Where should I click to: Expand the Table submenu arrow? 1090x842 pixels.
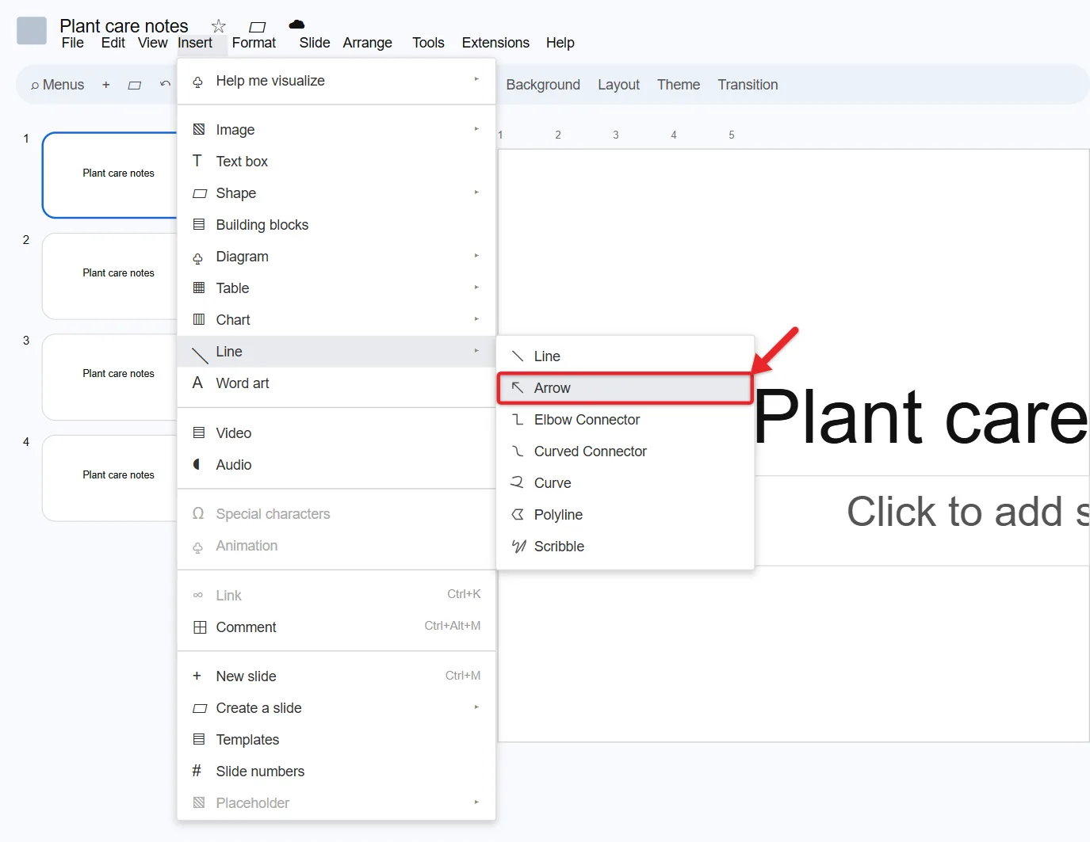click(476, 287)
